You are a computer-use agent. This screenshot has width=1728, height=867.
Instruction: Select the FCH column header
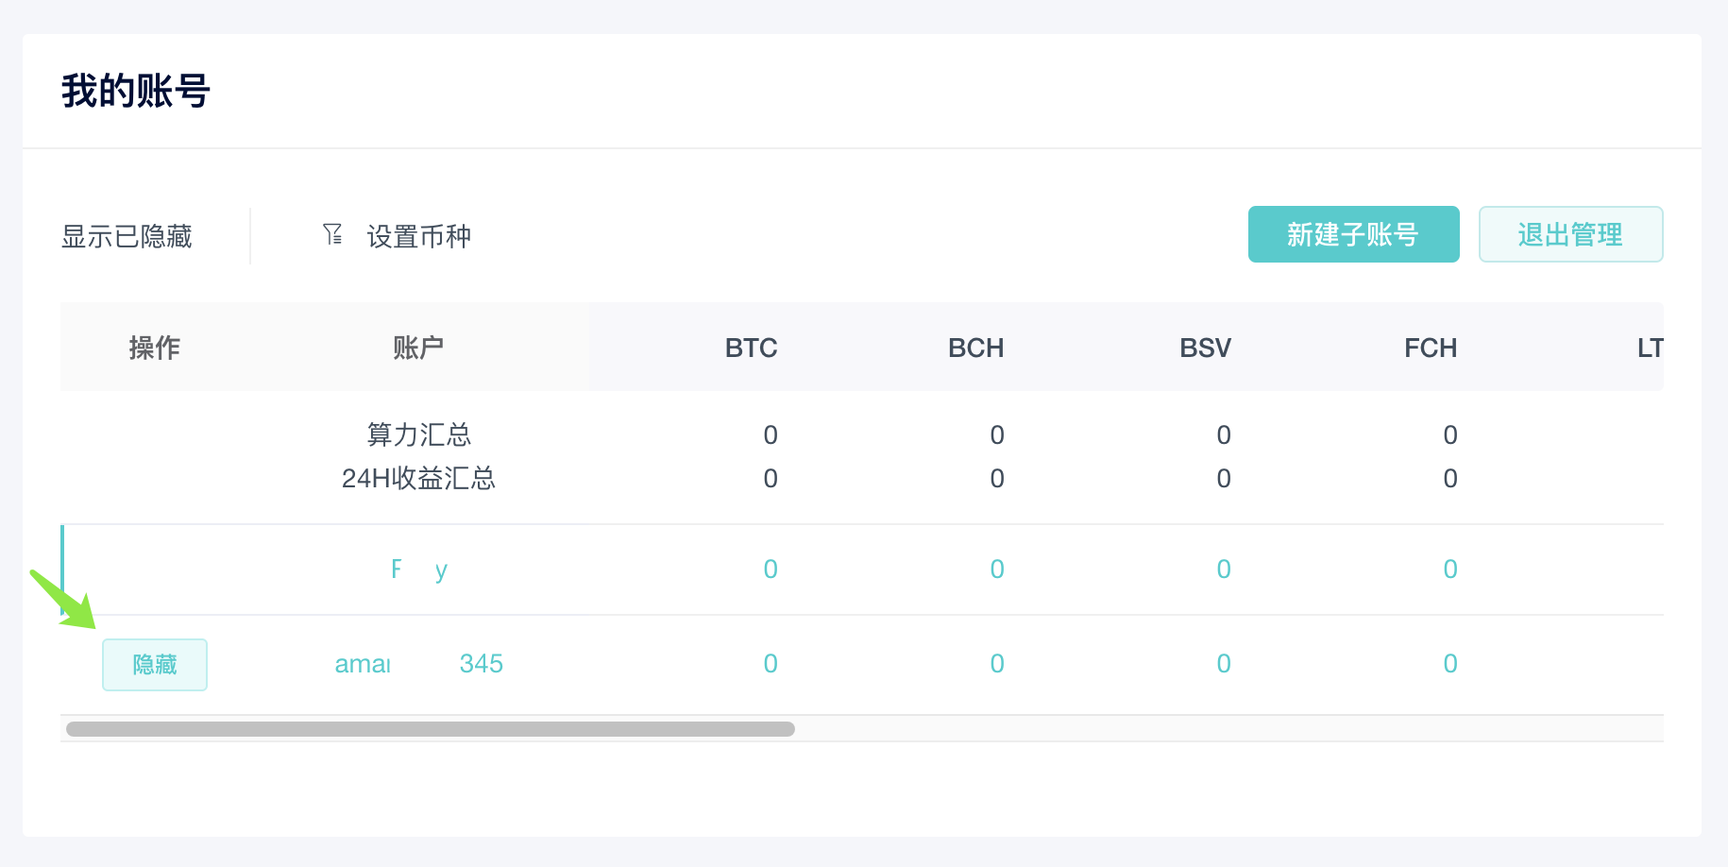(x=1431, y=348)
